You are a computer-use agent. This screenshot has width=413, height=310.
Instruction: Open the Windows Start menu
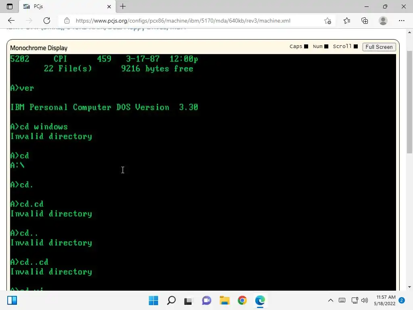pos(153,300)
